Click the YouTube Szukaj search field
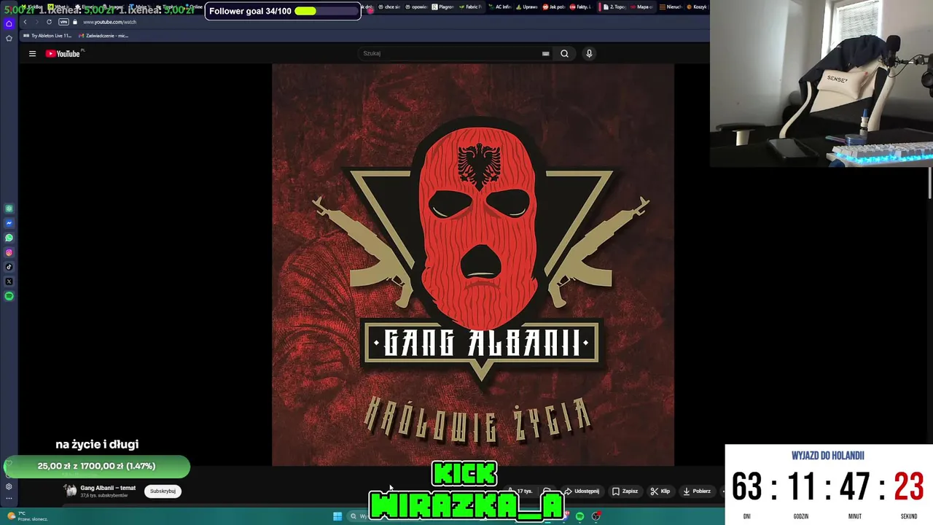Viewport: 933px width, 525px height. (x=448, y=53)
